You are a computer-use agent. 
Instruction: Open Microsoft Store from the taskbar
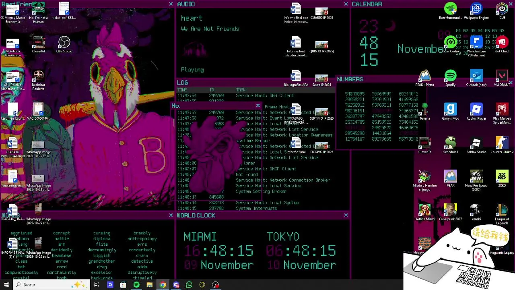[x=123, y=285]
